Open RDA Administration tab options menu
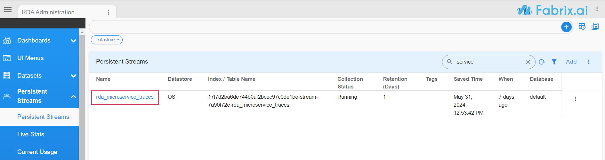 109,12
